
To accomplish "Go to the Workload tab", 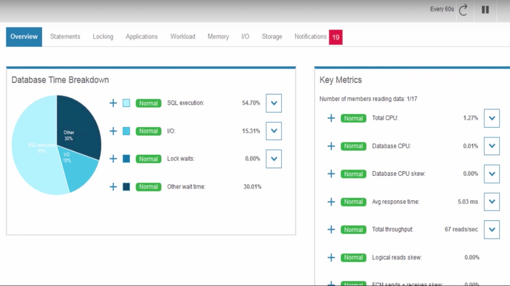I will pyautogui.click(x=183, y=37).
